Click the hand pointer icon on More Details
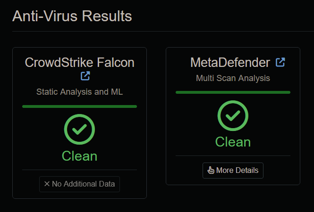The height and width of the screenshot is (212, 314). pyautogui.click(x=211, y=171)
